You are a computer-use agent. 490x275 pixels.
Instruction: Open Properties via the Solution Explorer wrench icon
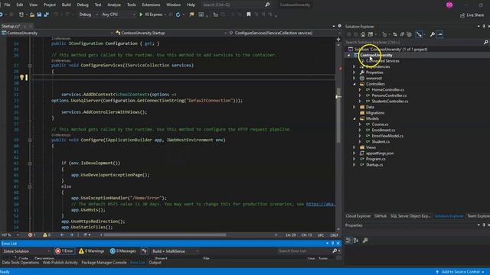tap(432, 34)
